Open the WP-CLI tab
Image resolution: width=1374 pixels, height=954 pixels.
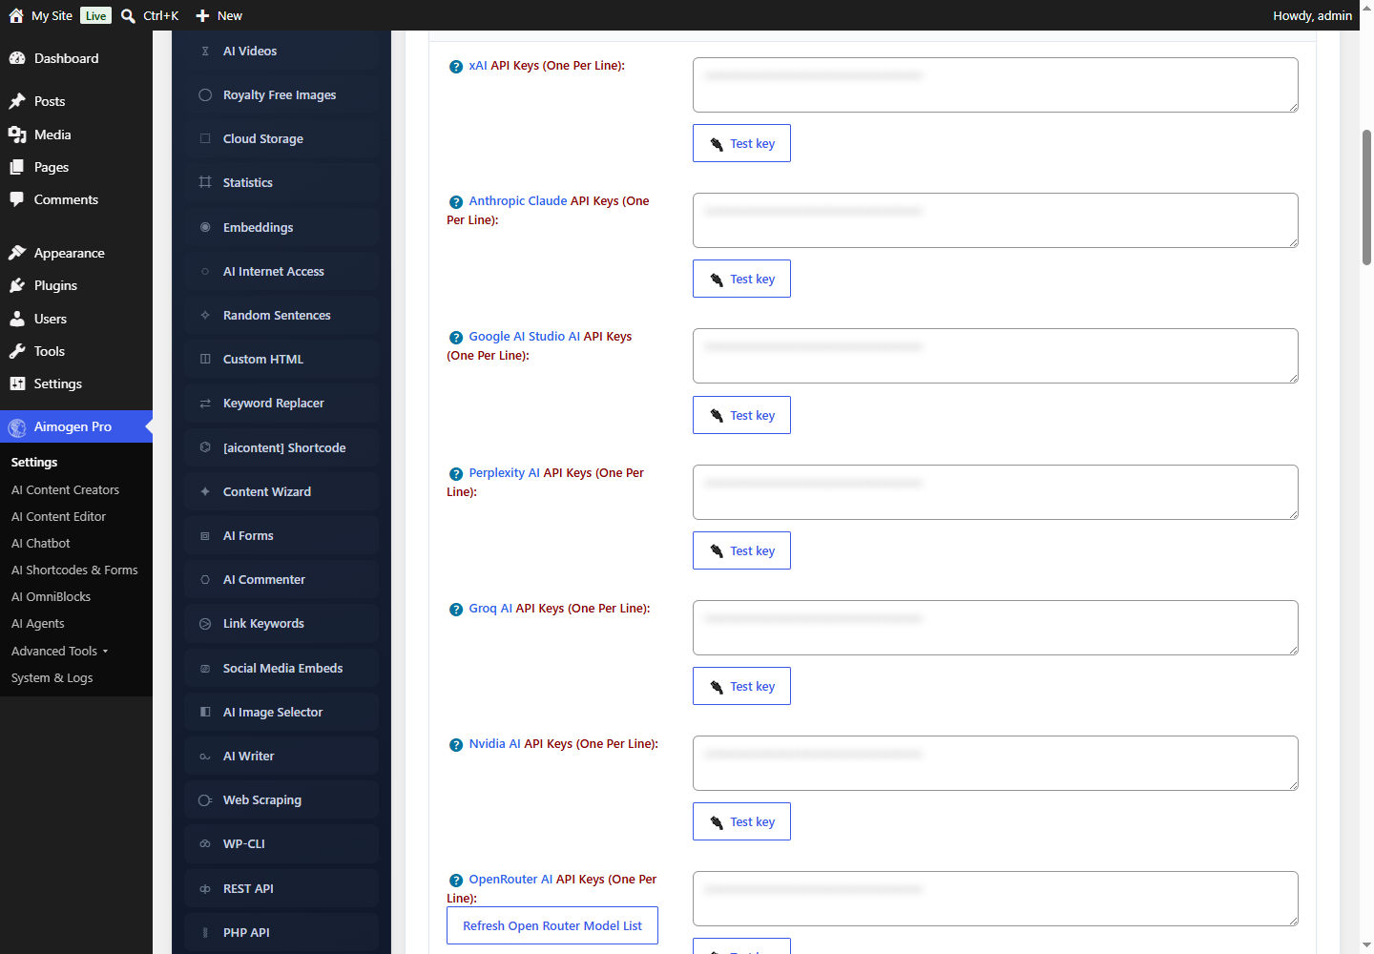point(281,844)
